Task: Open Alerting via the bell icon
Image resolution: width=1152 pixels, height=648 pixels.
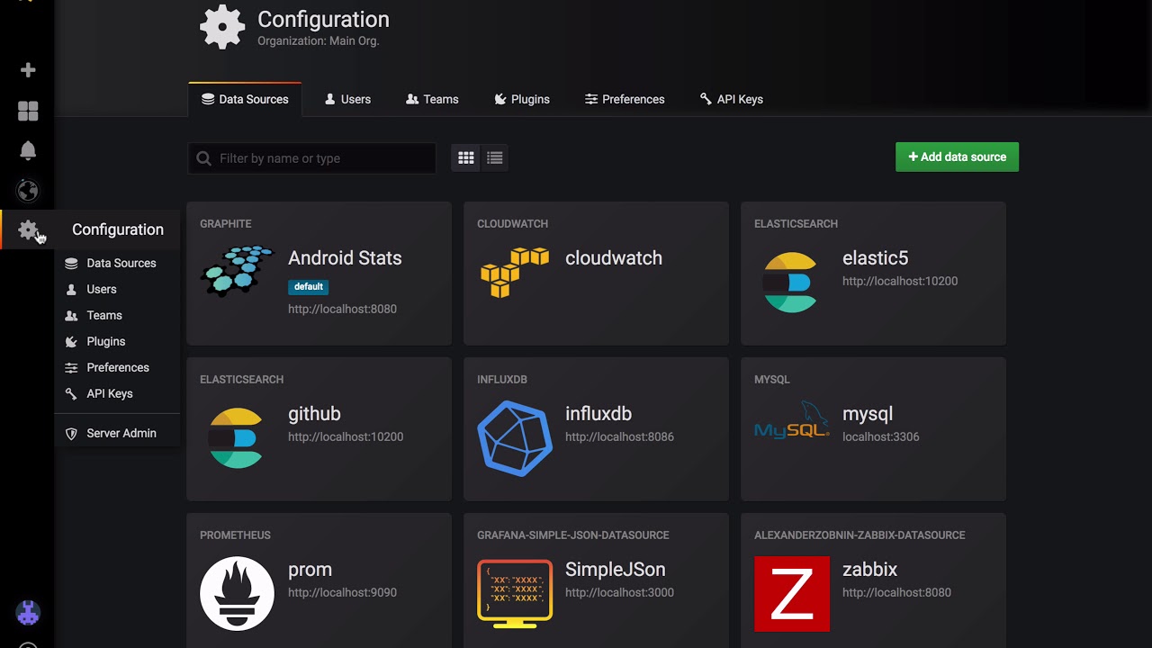Action: pyautogui.click(x=27, y=150)
